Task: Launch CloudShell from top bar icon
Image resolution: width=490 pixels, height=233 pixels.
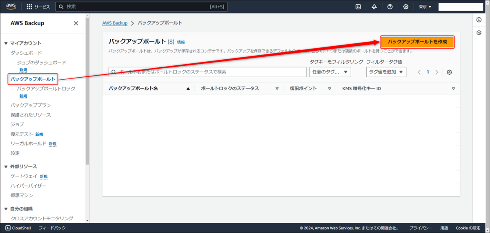Action: coord(358,7)
